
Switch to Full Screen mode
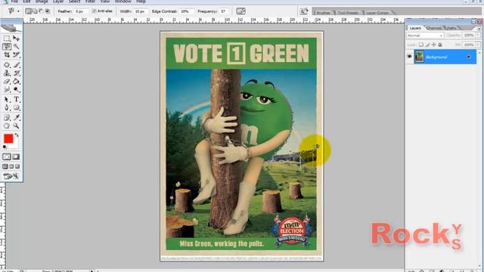17,166
